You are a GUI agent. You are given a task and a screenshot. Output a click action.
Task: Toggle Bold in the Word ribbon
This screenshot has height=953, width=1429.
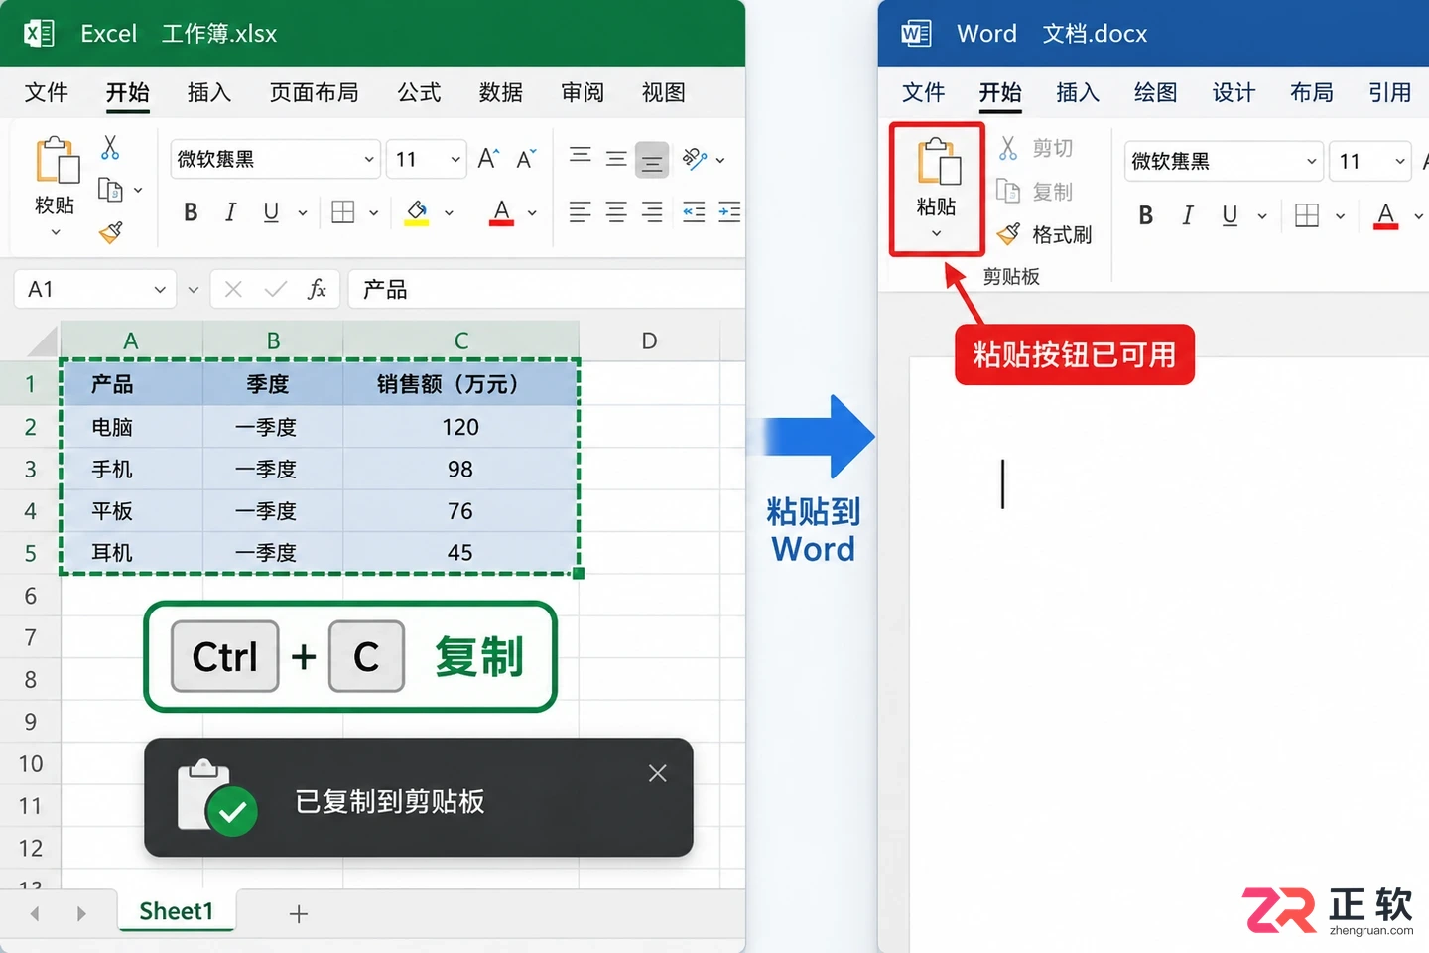coord(1145,215)
